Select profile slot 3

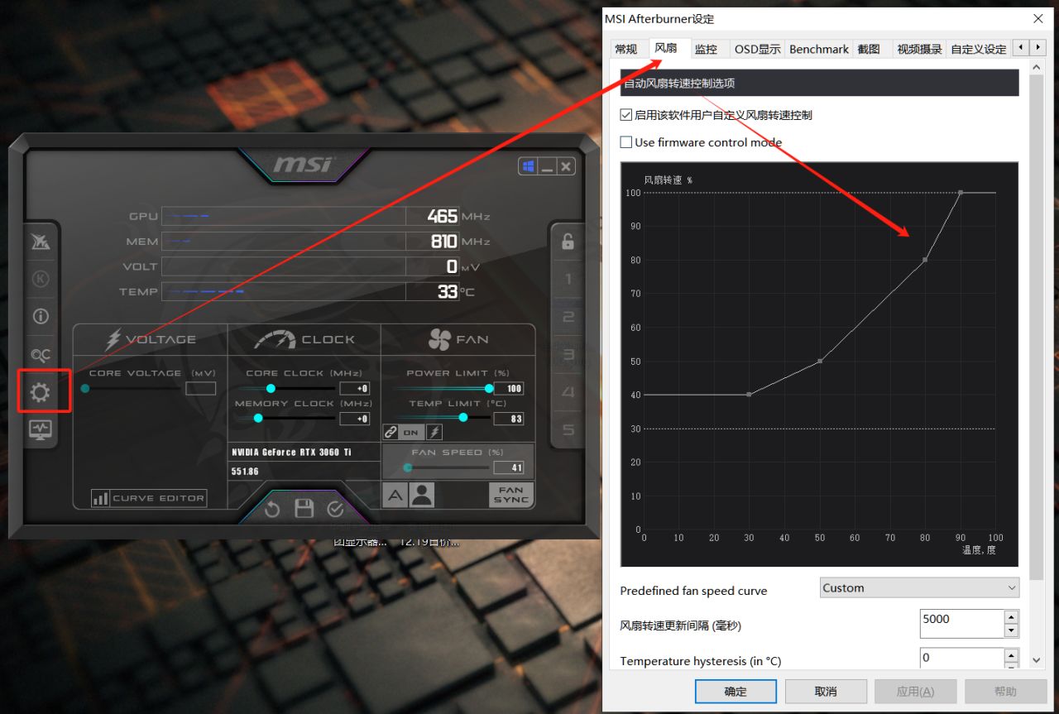tap(568, 355)
